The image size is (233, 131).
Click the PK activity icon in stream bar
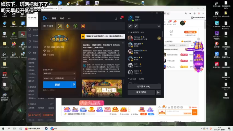pyautogui.click(x=100, y=109)
